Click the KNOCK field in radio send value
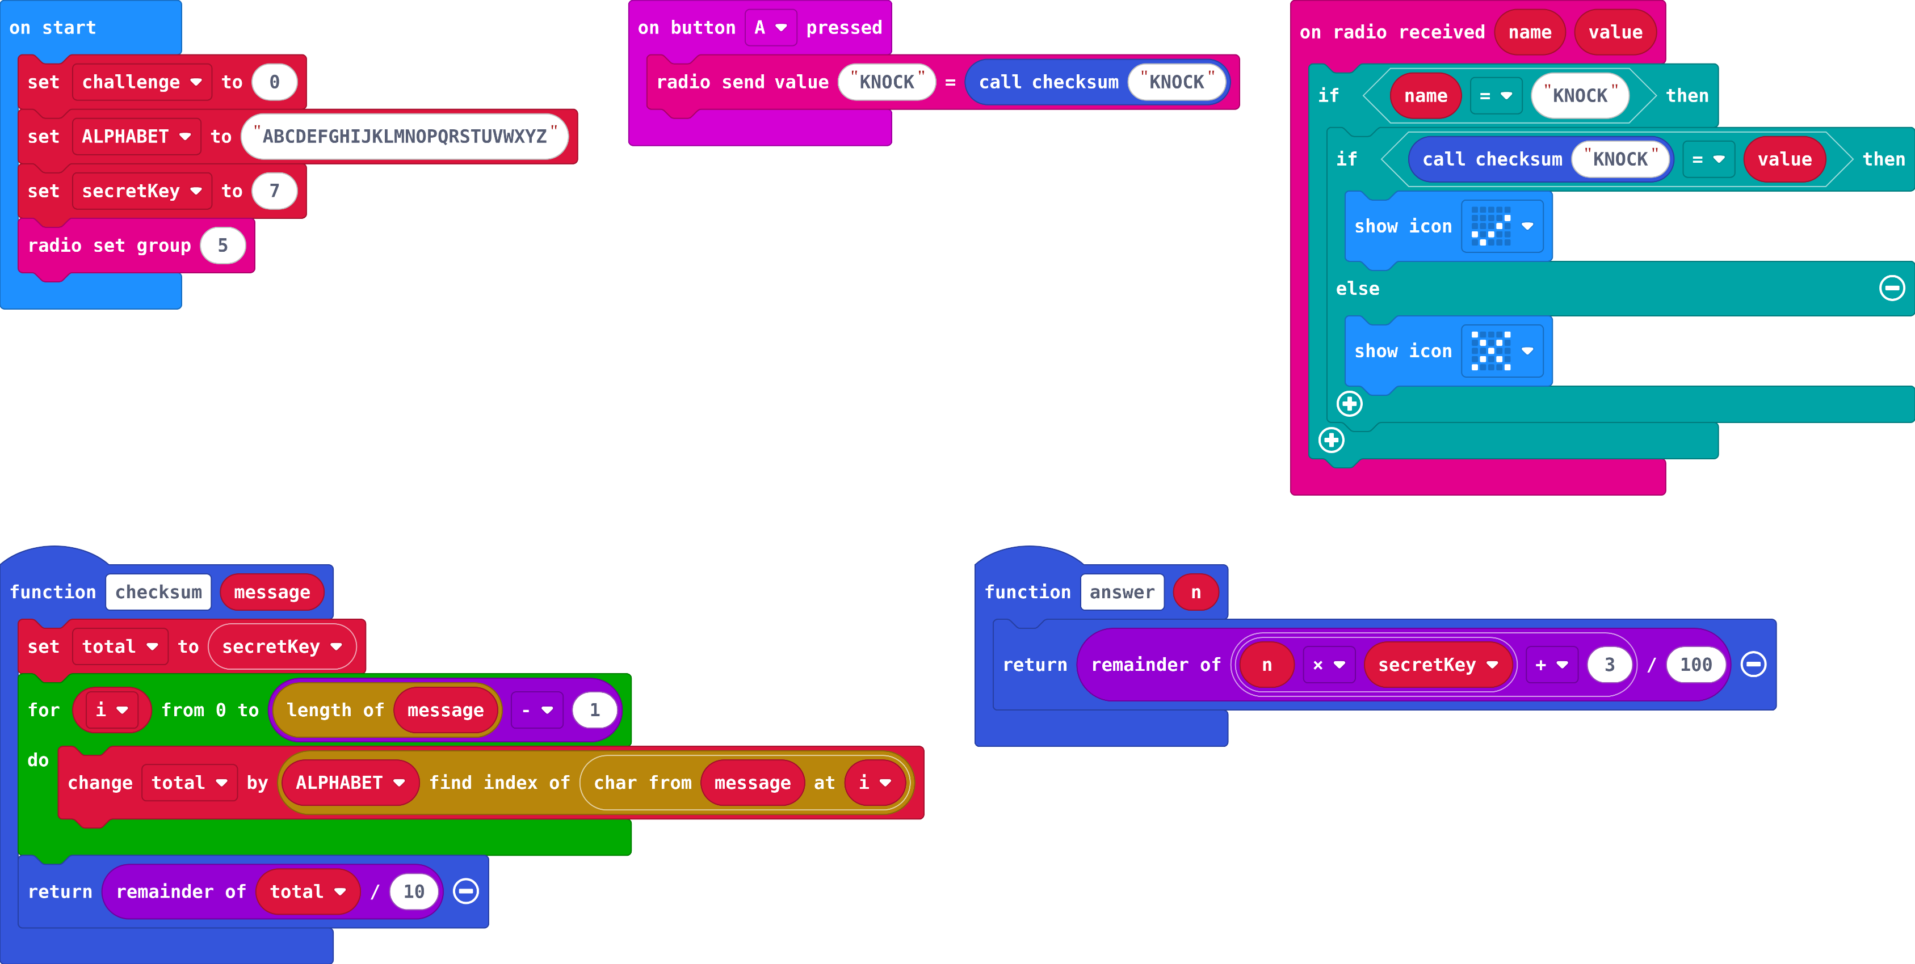This screenshot has height=964, width=1915. pyautogui.click(x=887, y=82)
